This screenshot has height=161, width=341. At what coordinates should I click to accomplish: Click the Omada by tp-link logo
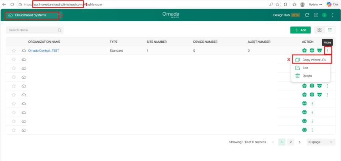click(171, 15)
